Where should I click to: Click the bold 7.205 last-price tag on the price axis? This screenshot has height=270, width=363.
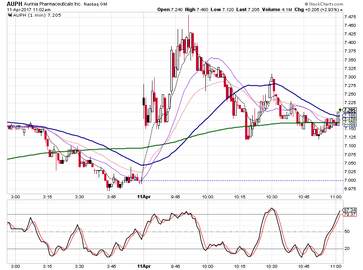[x=350, y=110]
